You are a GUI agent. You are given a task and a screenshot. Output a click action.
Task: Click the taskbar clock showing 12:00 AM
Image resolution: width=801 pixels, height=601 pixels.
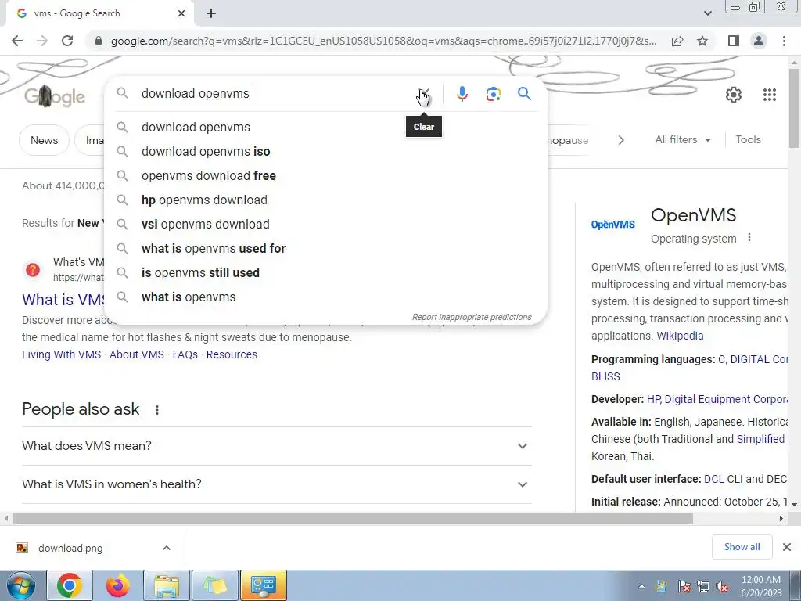click(761, 585)
